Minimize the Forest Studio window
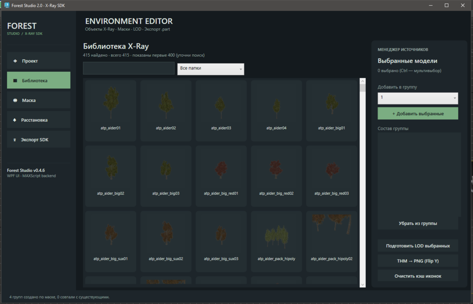The image size is (473, 304). [431, 5]
